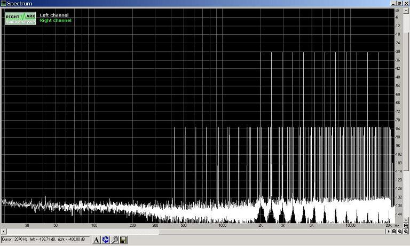Screen dimensions: 410x246
Task: Click the Left channel legend label
Action: click(x=53, y=15)
